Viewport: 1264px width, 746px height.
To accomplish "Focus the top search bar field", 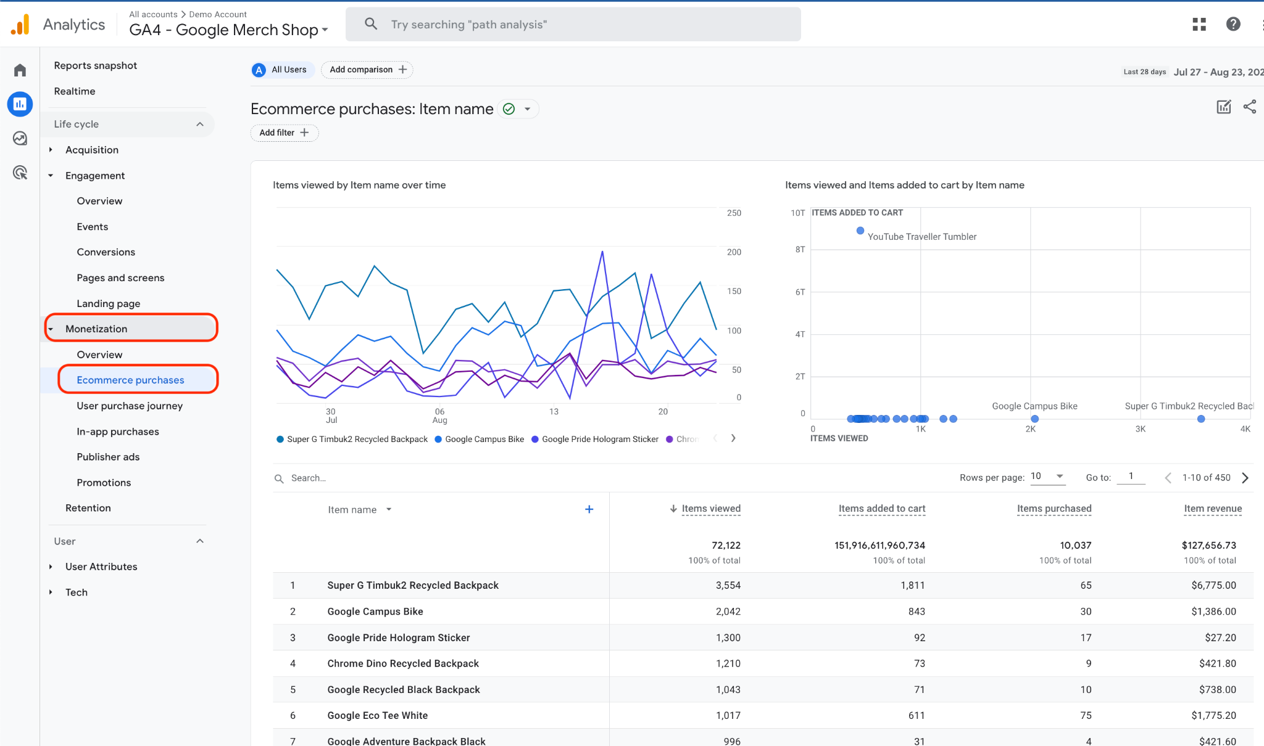I will (573, 24).
